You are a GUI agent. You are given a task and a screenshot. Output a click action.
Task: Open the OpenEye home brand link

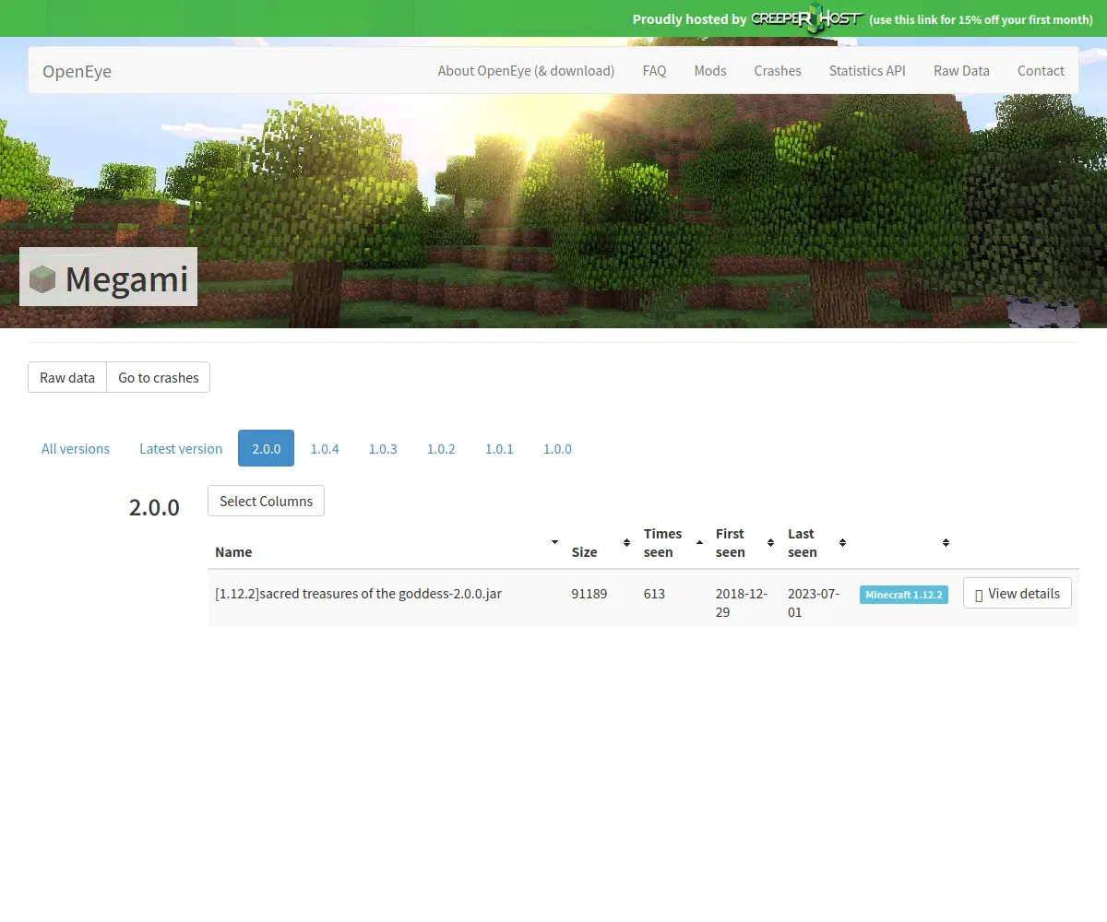tap(77, 71)
